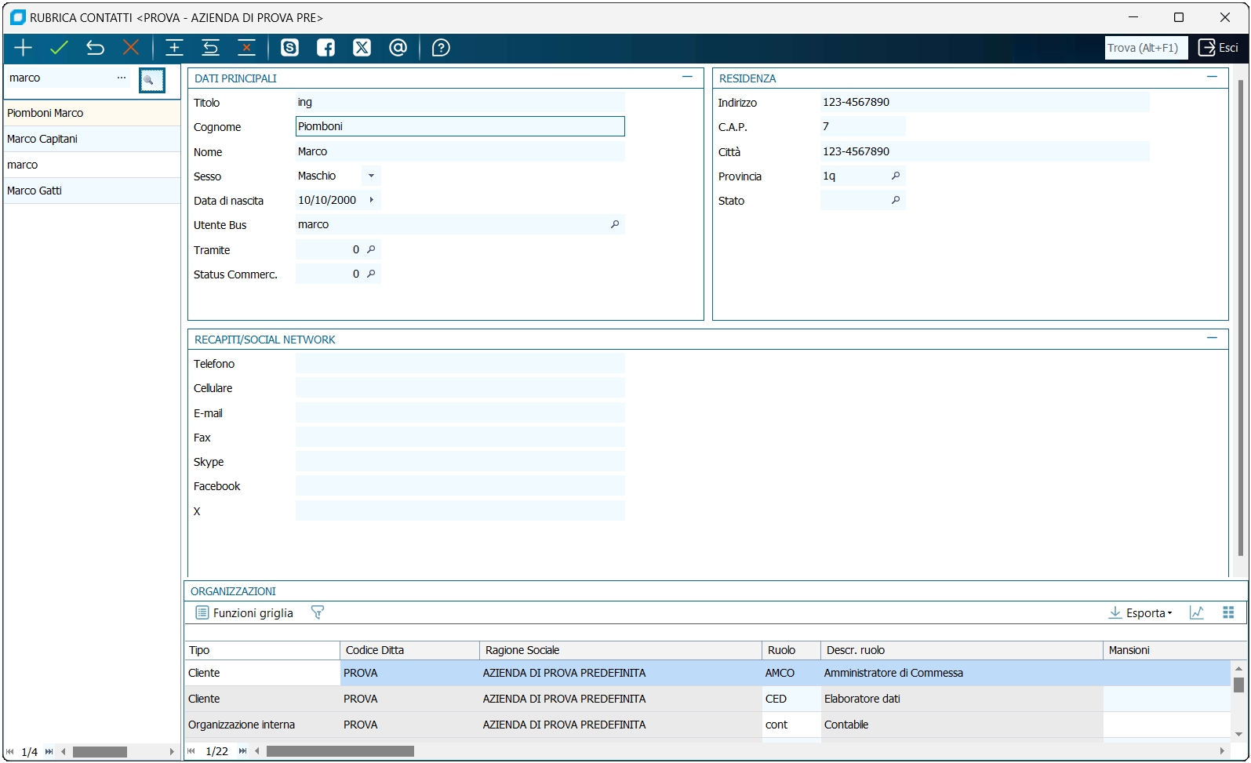Viewport: 1251px width, 763px height.
Task: Open the Data di nascita date picker arrow
Action: click(371, 200)
